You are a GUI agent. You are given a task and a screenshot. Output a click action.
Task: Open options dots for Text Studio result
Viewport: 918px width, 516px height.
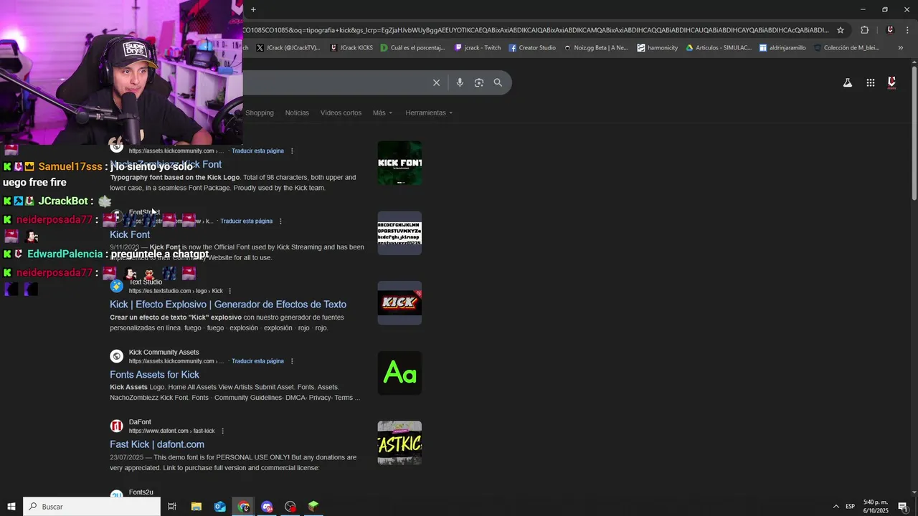(229, 291)
